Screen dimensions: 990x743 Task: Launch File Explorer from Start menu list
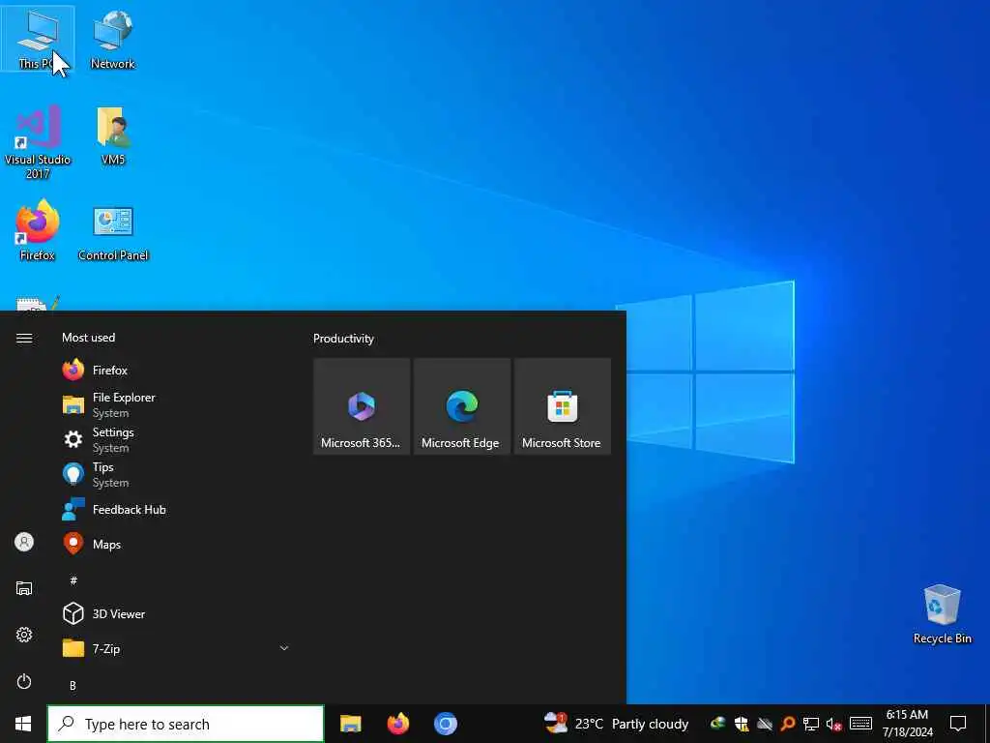176,405
